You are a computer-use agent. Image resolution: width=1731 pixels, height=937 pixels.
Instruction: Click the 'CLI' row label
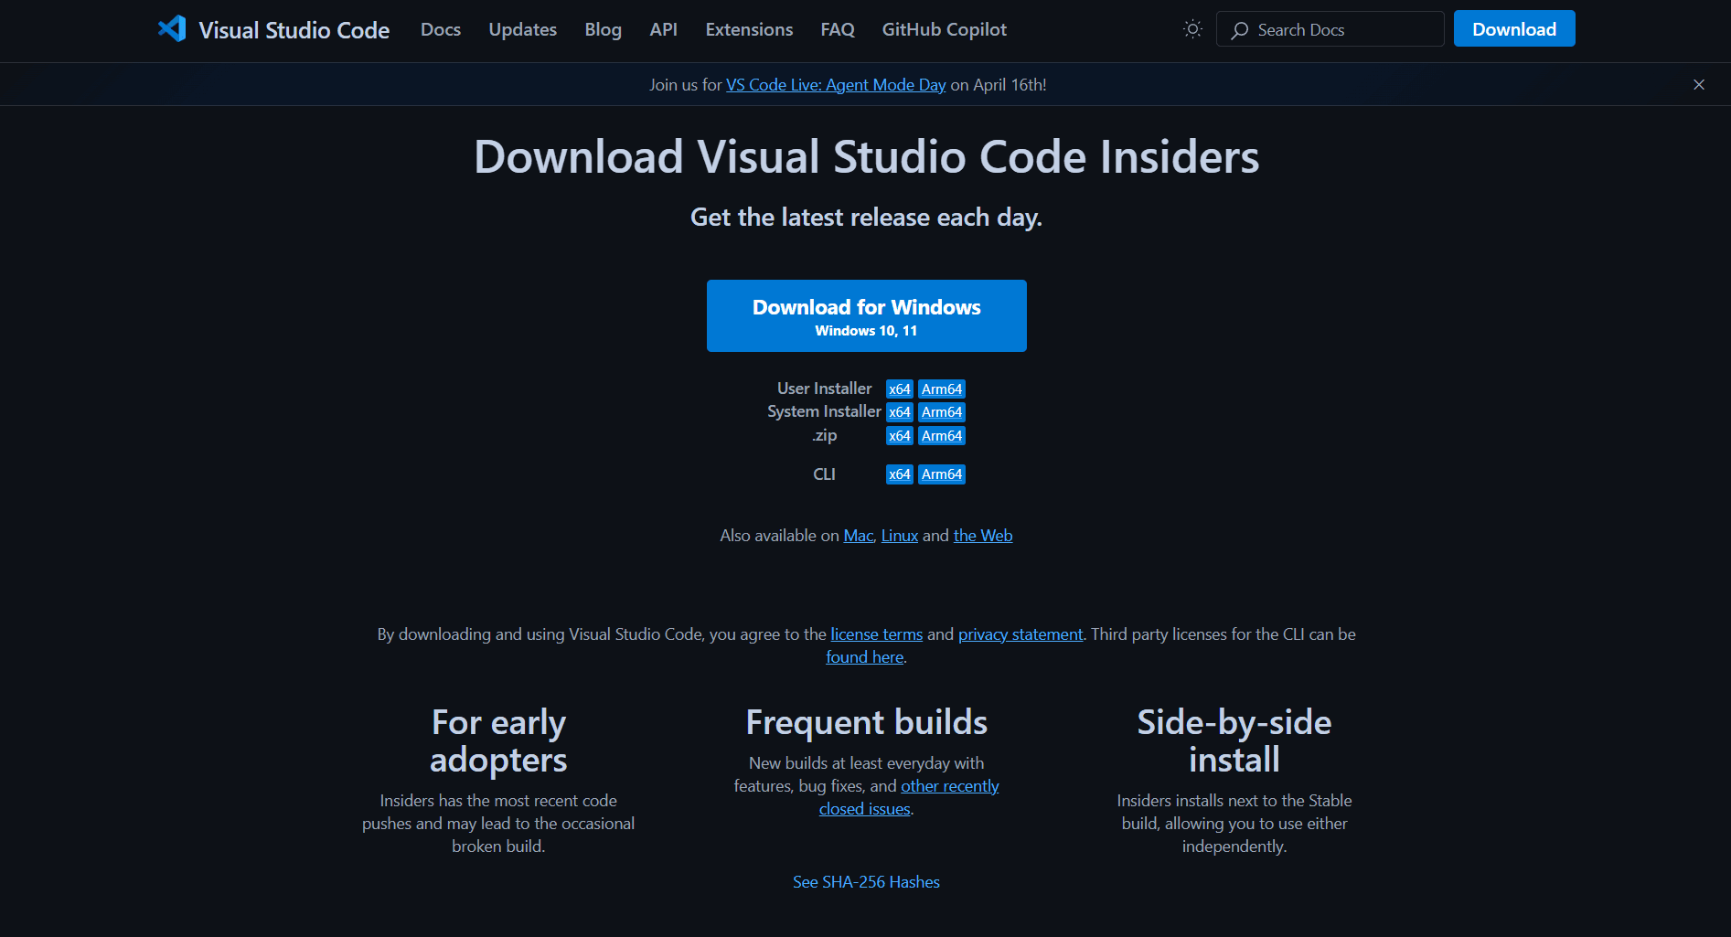[825, 474]
